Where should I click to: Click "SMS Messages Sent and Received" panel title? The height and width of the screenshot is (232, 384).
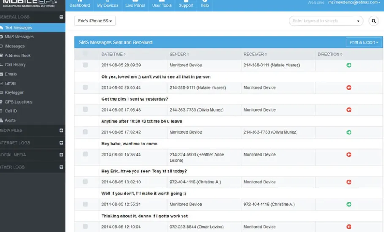(115, 42)
